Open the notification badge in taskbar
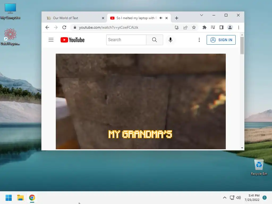Screen dimensions: 272x204 pyautogui.click(x=264, y=198)
